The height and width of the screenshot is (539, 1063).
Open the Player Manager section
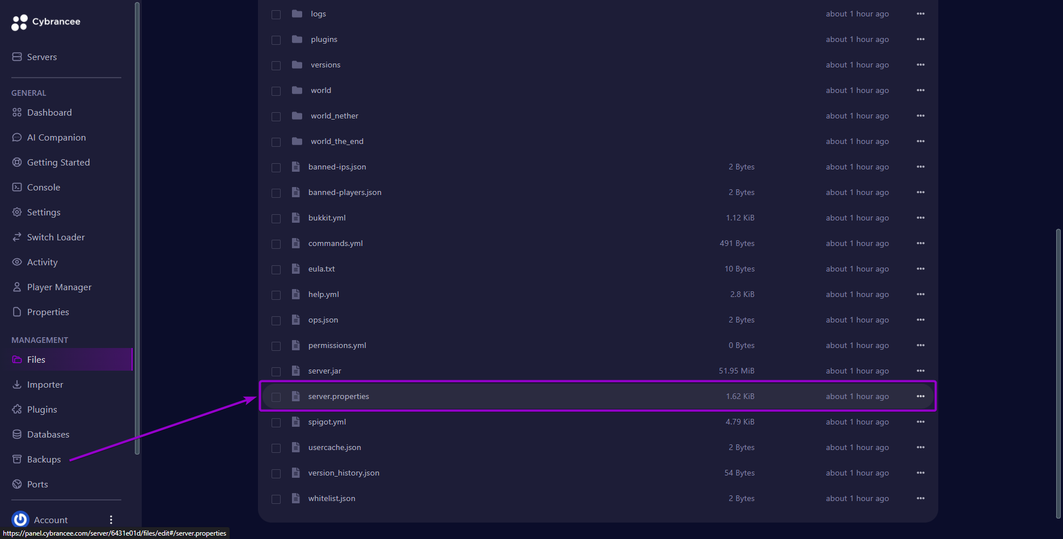pos(18,287)
